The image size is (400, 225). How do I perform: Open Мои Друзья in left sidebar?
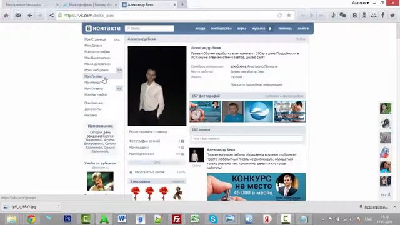(x=93, y=46)
